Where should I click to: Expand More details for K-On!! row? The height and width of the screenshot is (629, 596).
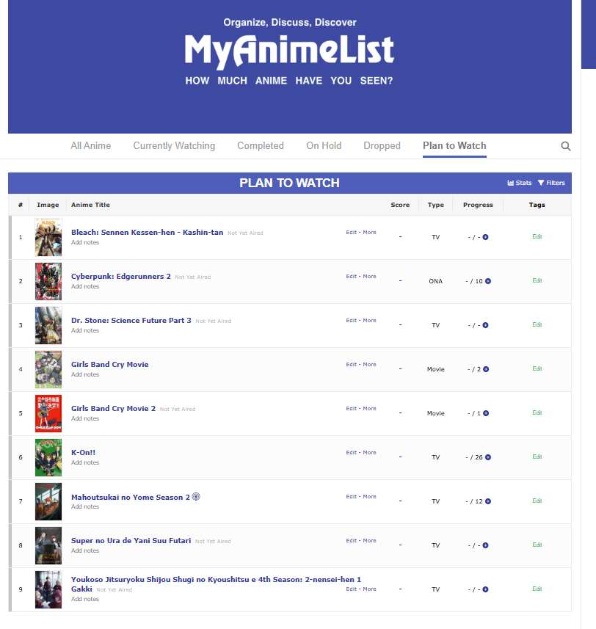pos(369,453)
